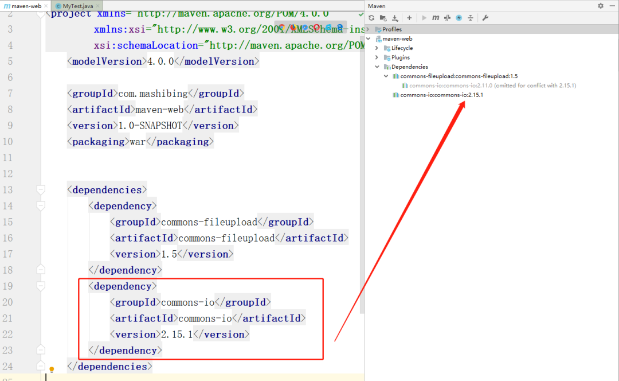Click groupId commons-io on line 20
The image size is (619, 381).
click(x=190, y=302)
